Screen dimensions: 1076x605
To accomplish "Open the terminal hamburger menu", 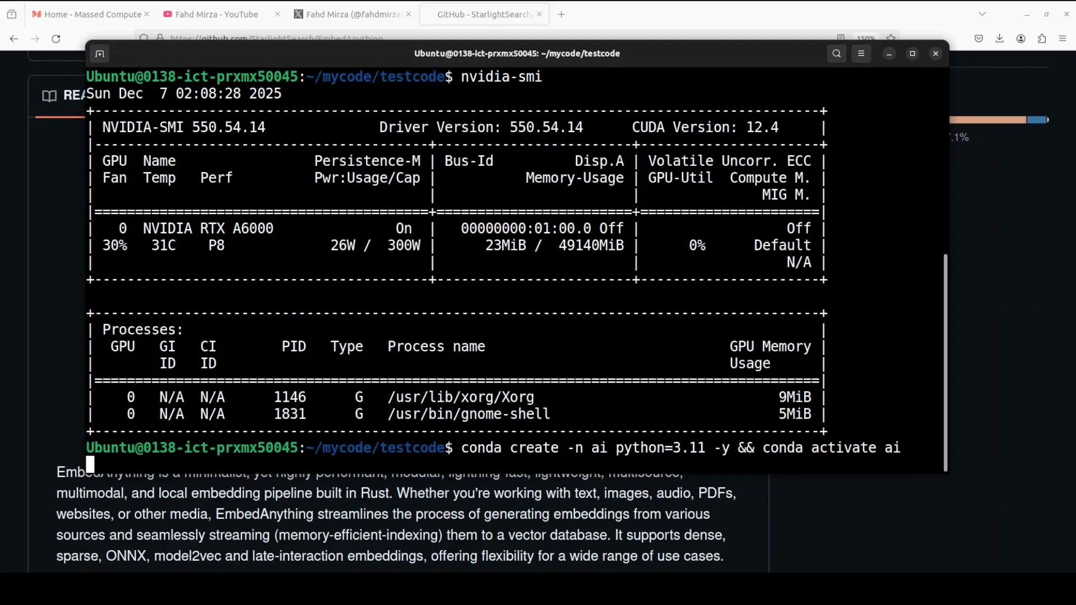I will [861, 54].
